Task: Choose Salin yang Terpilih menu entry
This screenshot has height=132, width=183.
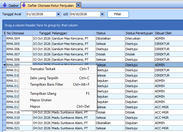Action: pos(58,78)
